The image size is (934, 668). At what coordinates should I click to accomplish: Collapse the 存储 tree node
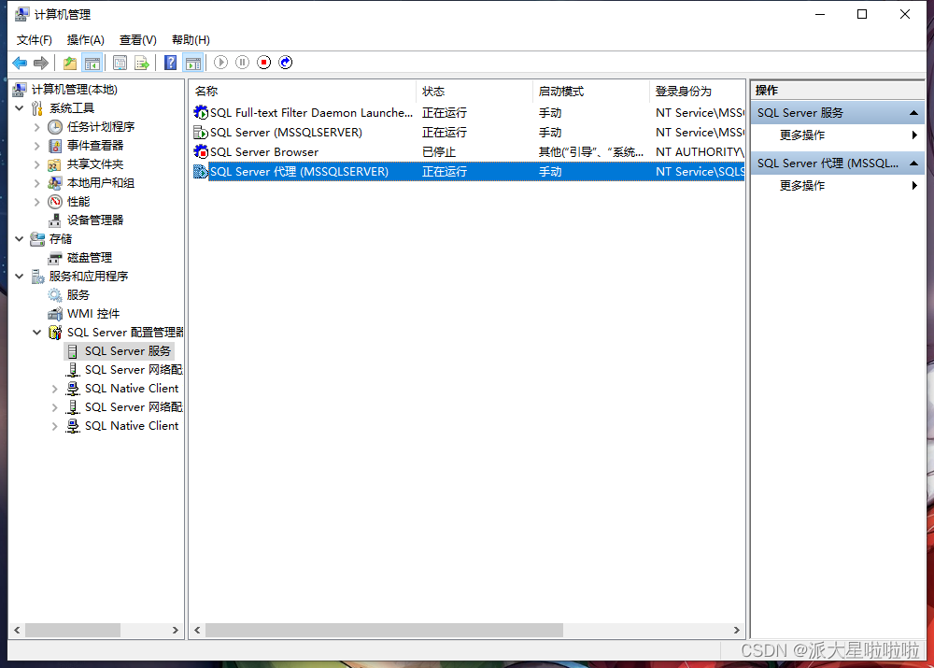[19, 239]
